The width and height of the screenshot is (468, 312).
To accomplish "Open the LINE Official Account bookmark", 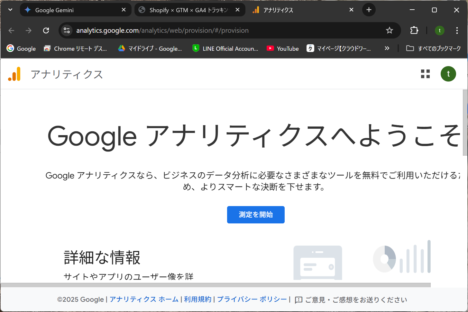I will tap(225, 48).
